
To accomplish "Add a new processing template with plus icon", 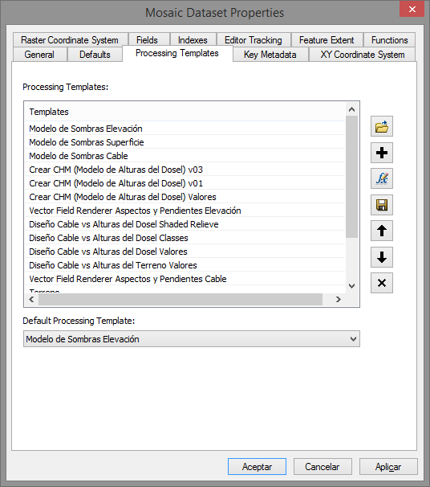I will pos(382,153).
